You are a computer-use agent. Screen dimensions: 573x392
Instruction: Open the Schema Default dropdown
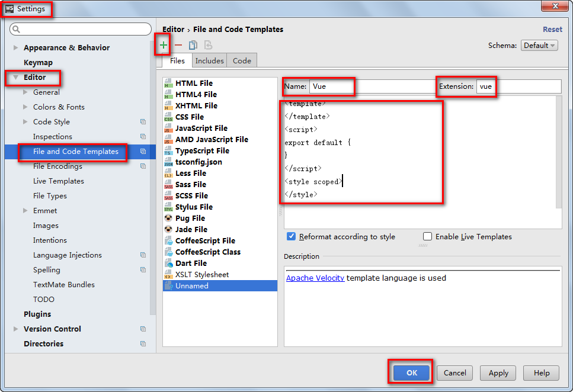pyautogui.click(x=539, y=46)
